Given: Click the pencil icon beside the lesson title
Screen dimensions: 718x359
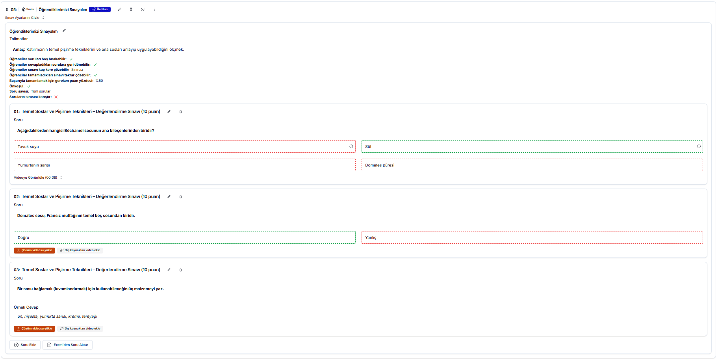Looking at the screenshot, I should (120, 9).
